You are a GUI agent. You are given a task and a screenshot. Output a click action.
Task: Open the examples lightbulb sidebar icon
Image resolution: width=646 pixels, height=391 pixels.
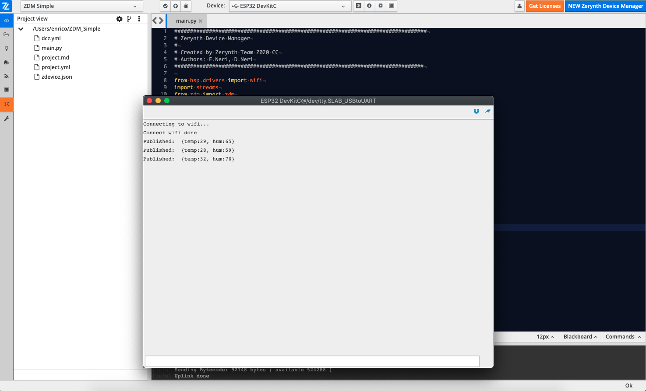(x=7, y=49)
